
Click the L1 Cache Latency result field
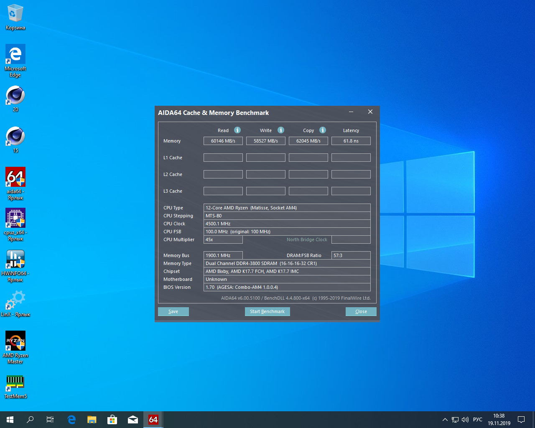point(351,158)
